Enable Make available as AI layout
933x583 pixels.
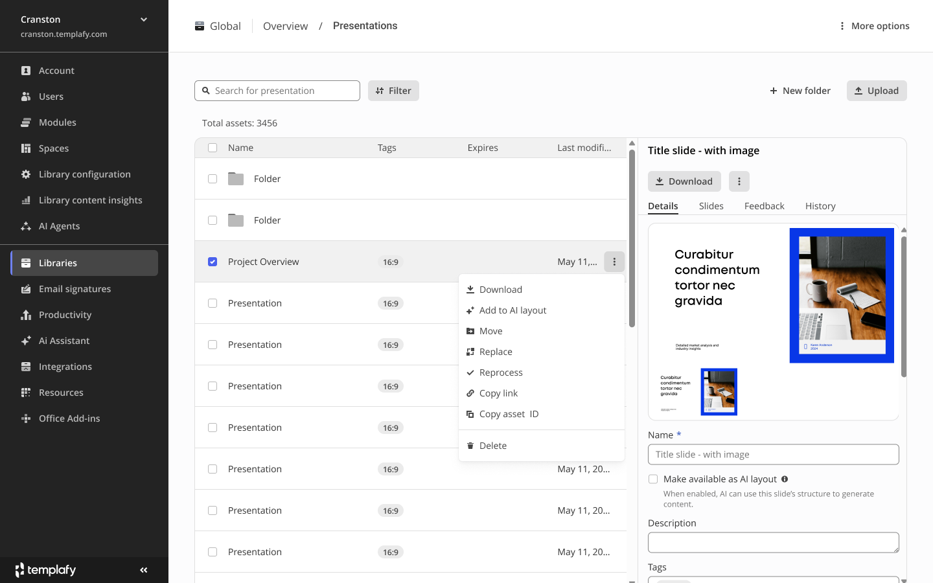click(653, 479)
